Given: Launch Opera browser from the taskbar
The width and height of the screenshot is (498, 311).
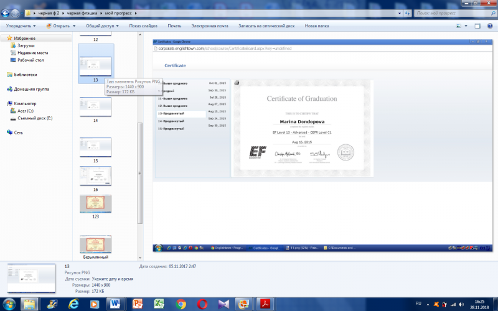Looking at the screenshot, I should click(x=202, y=304).
